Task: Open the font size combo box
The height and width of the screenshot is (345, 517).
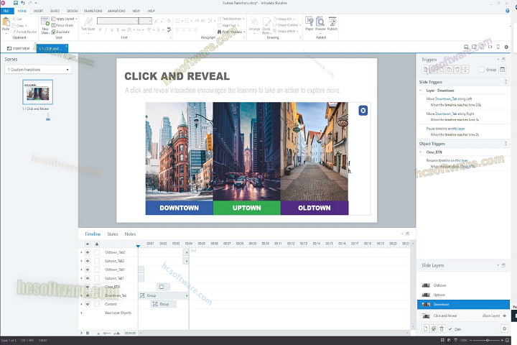Action: pyautogui.click(x=145, y=21)
